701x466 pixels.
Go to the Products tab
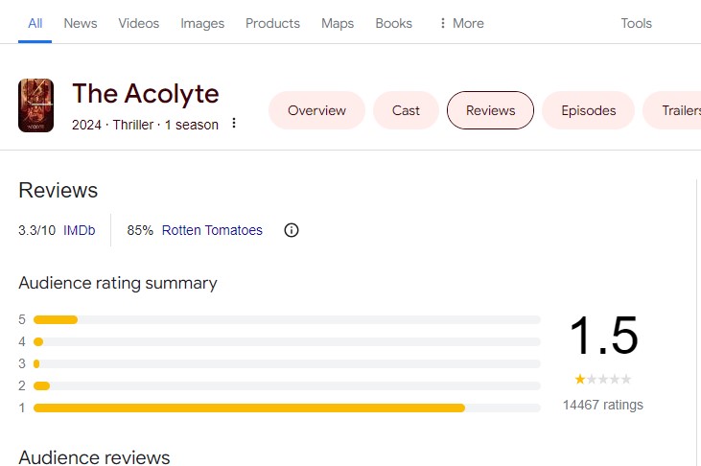point(272,23)
